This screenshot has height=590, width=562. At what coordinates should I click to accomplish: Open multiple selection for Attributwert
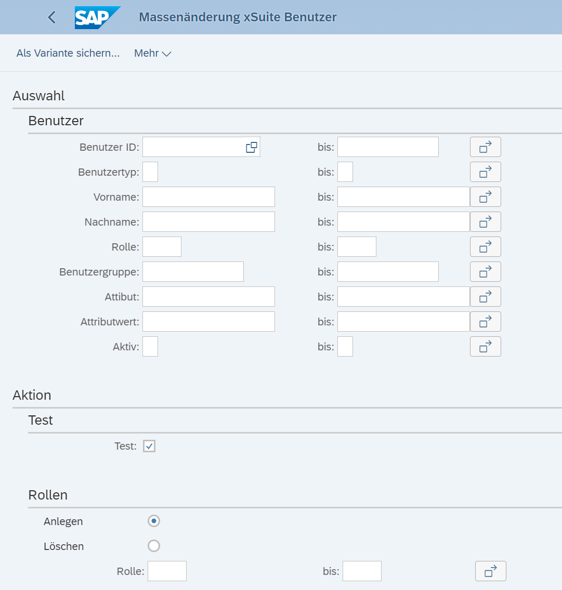485,322
